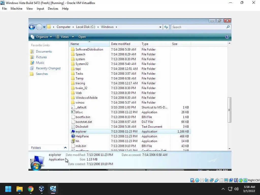
Task: Select the winsxs folder row
Action: tap(130, 103)
